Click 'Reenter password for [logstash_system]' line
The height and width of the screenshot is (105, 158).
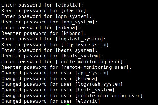[x=56, y=45]
